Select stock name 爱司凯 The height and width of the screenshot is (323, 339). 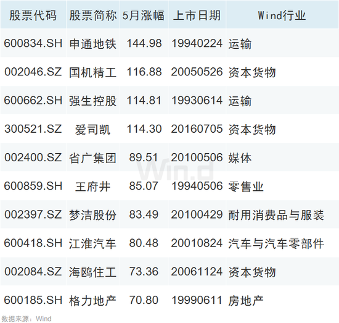[93, 129]
